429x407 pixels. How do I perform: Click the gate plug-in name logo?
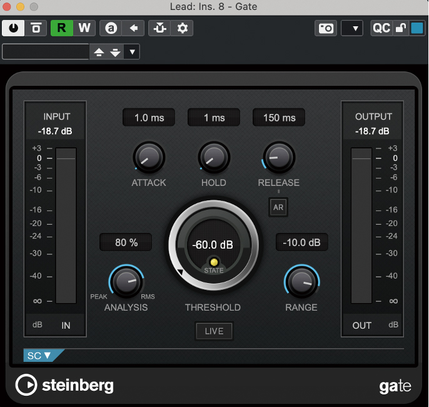[395, 386]
